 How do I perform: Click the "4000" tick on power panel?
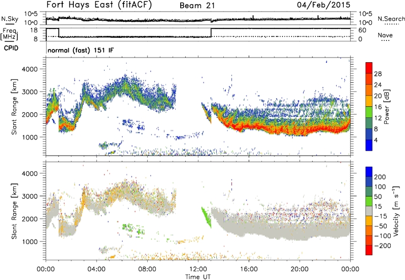(29, 69)
